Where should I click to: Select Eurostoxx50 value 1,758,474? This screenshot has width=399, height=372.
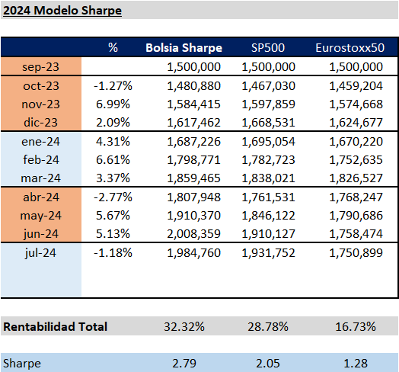click(356, 234)
